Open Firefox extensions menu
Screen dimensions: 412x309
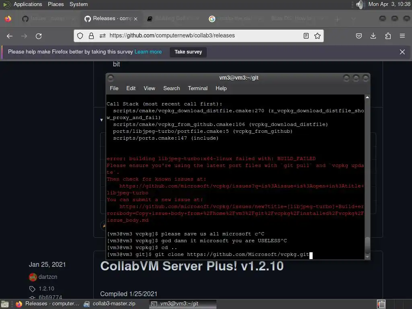[x=388, y=36]
